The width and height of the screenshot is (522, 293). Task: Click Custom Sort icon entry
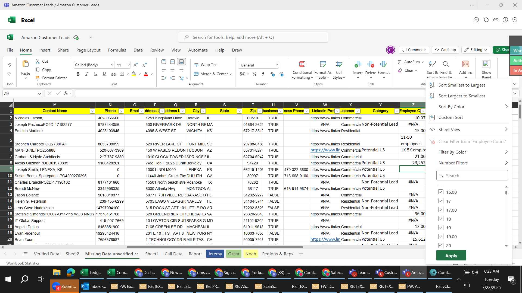click(432, 117)
